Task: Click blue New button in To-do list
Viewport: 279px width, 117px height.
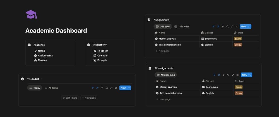Action: [123, 88]
